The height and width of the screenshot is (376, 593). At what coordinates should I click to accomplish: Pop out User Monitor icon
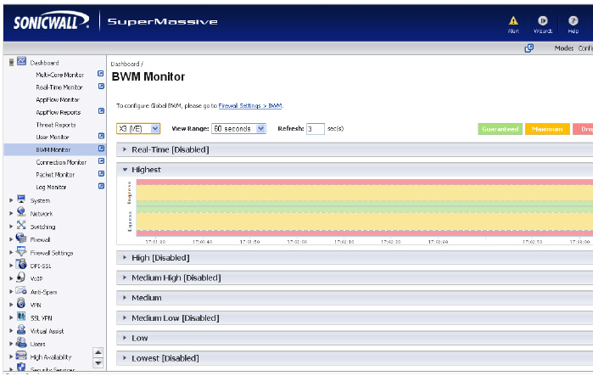tap(101, 136)
